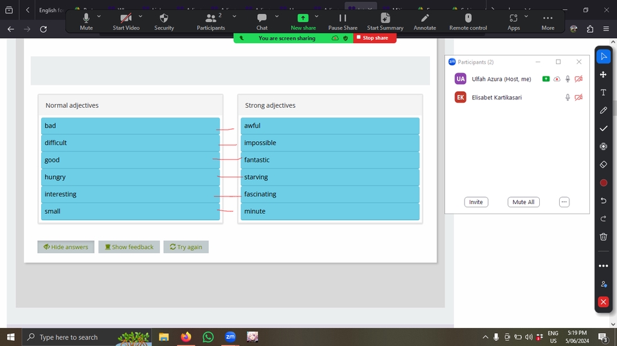
Task: Select the Text annotation tool
Action: [604, 92]
